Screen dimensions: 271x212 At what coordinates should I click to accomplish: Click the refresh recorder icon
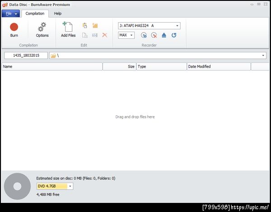click(x=174, y=35)
